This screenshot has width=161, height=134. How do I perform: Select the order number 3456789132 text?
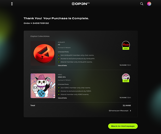tap(41, 23)
